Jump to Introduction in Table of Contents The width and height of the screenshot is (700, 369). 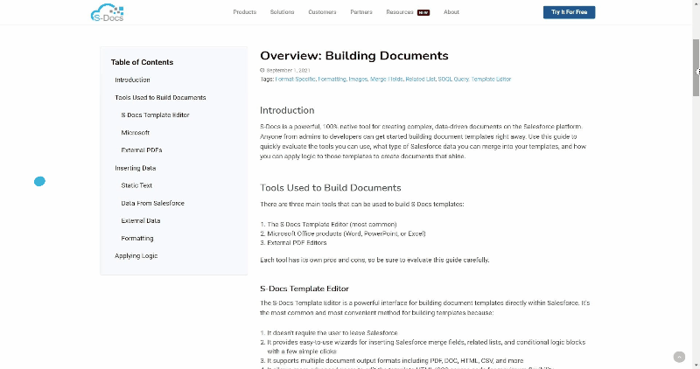click(x=132, y=80)
